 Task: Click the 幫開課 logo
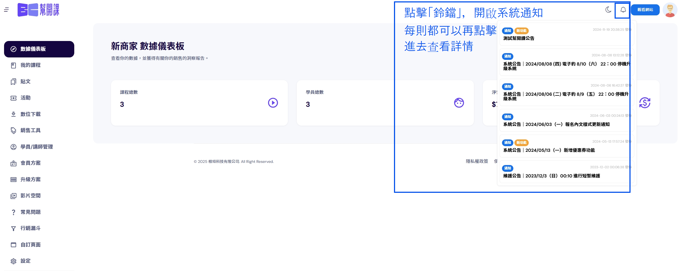pyautogui.click(x=38, y=10)
